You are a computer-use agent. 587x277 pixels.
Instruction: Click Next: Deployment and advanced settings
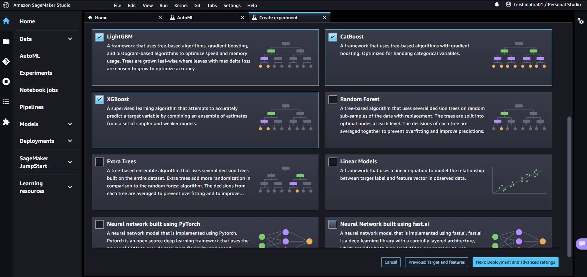[x=515, y=262]
